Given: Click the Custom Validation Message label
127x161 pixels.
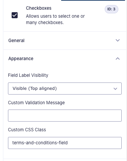Looking at the screenshot, I should [36, 103].
